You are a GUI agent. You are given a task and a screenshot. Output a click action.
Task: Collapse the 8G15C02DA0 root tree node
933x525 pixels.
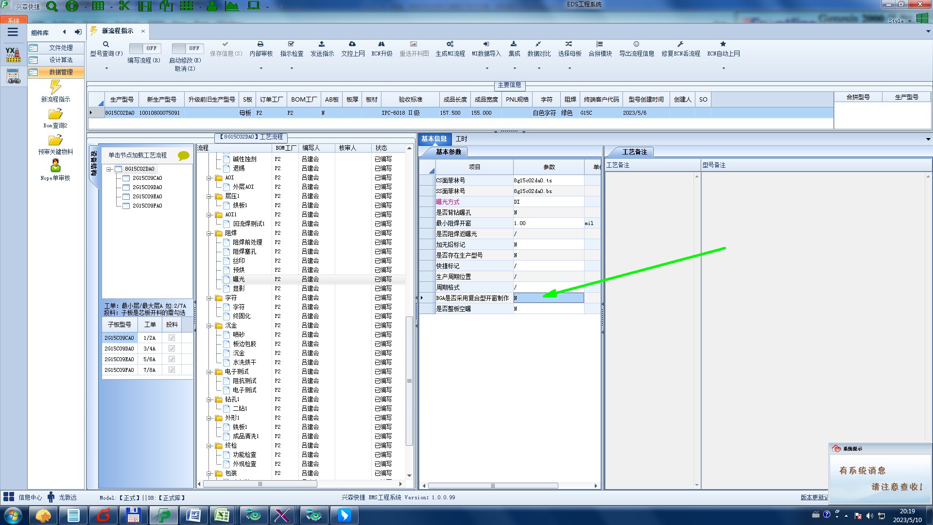(x=109, y=169)
